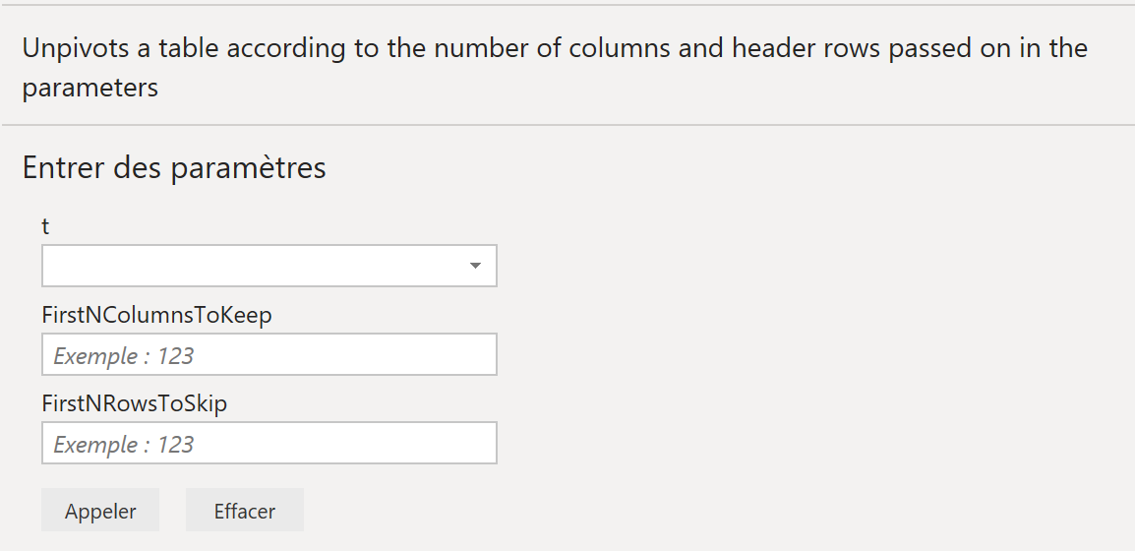Click the Appeler button

coord(100,511)
